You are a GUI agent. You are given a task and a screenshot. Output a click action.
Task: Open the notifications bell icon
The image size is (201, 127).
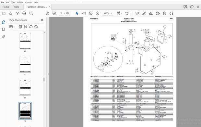pos(198,7)
